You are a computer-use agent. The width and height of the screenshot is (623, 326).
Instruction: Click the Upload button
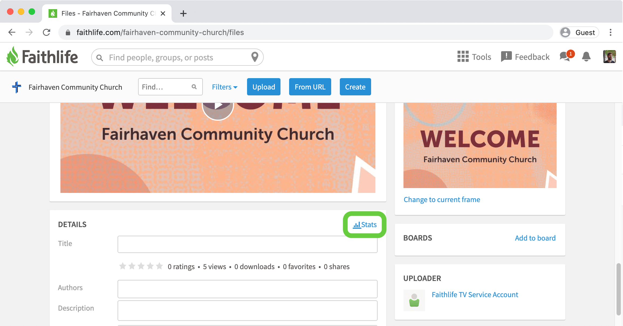click(264, 87)
